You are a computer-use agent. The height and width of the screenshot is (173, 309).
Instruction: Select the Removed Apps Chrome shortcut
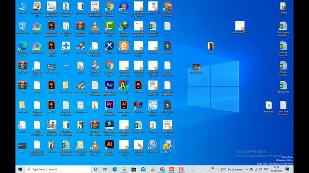pyautogui.click(x=110, y=68)
